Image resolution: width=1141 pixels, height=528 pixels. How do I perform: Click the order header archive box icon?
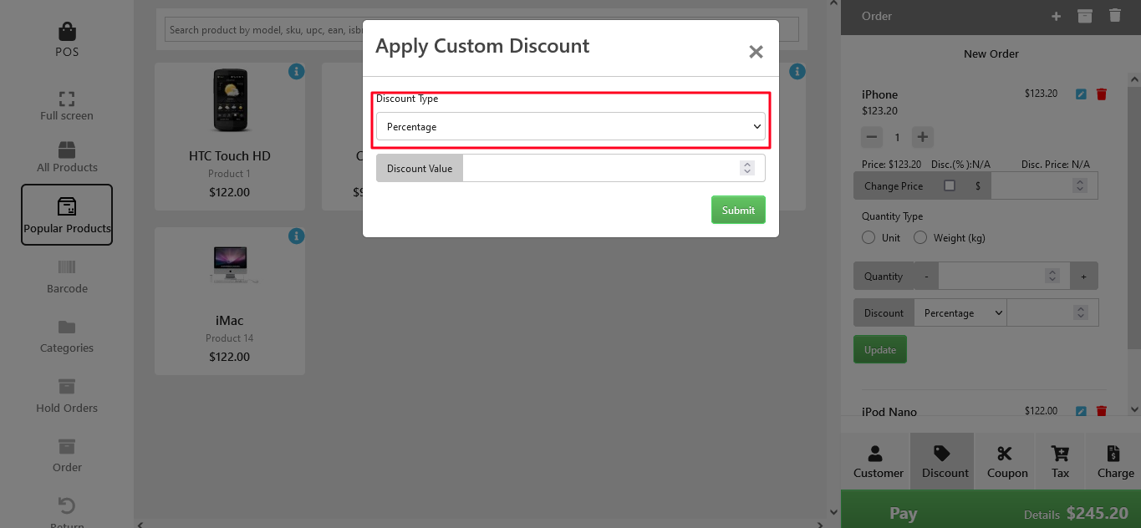pyautogui.click(x=1085, y=16)
